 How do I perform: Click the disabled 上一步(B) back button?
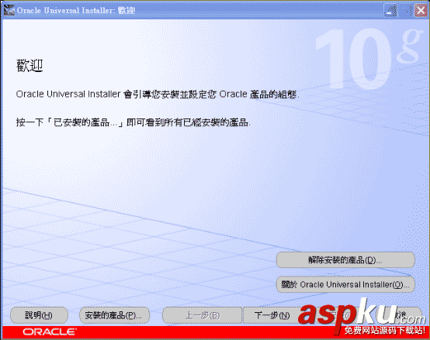[203, 315]
